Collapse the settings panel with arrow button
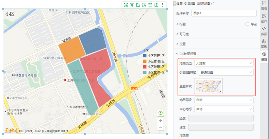Image resolution: width=269 pixels, height=139 pixels. click(x=174, y=3)
